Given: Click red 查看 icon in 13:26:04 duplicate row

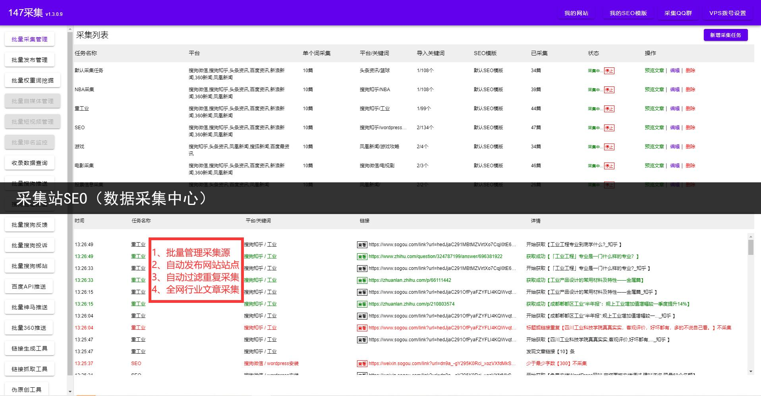Looking at the screenshot, I should (362, 328).
